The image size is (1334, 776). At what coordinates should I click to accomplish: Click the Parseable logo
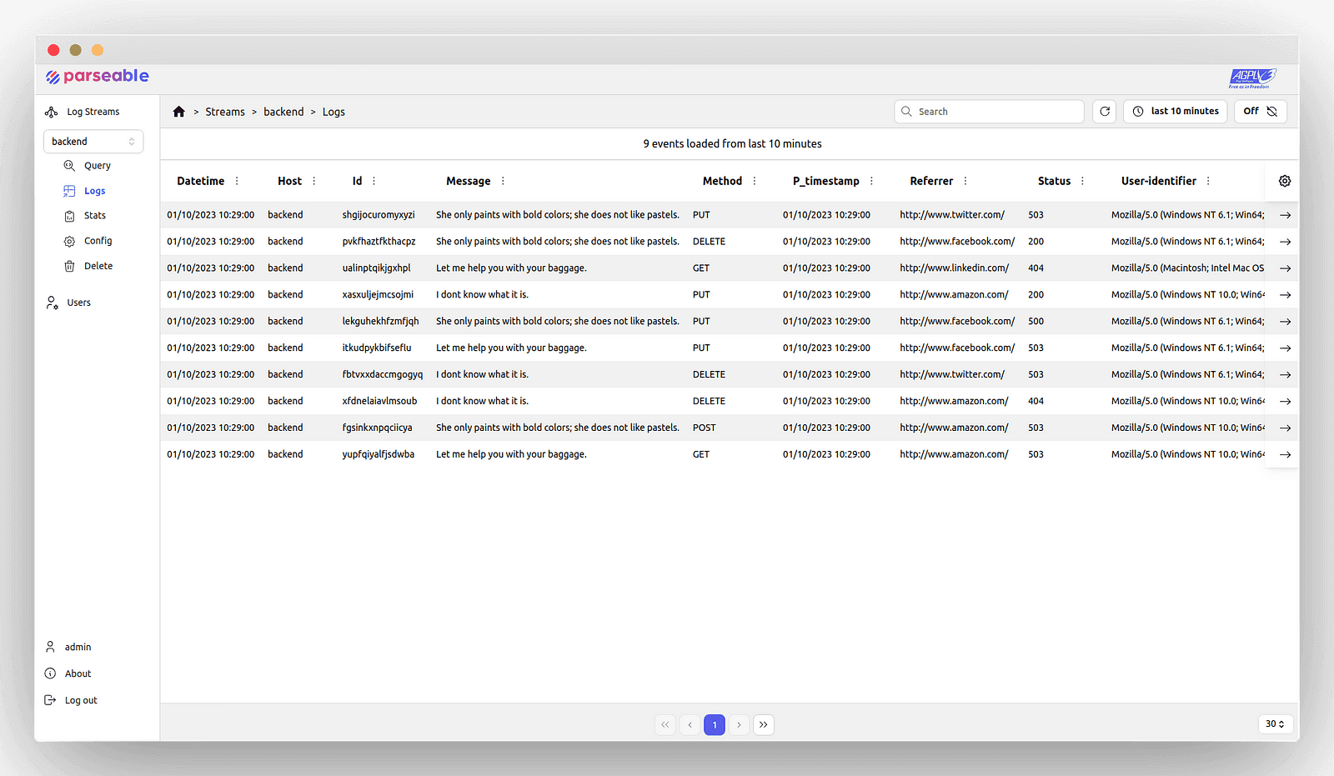[x=98, y=77]
